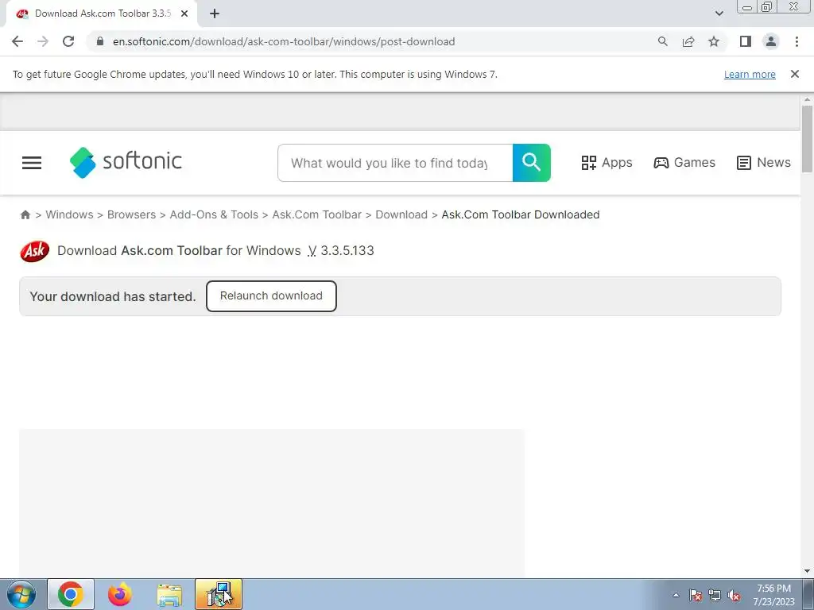Image resolution: width=814 pixels, height=610 pixels.
Task: Launch Firefox from the taskbar
Action: 120,594
